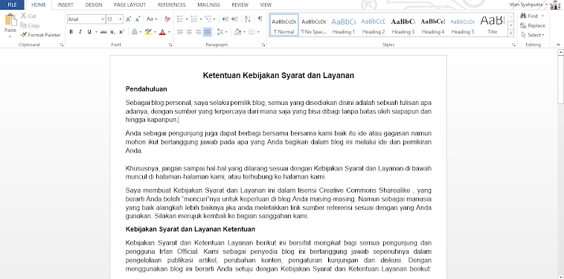Open Select options in Editing group

point(532,35)
